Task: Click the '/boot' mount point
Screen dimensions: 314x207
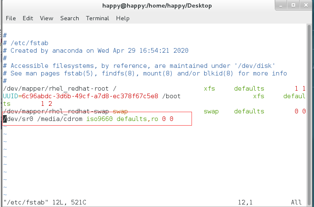Action: pyautogui.click(x=171, y=96)
